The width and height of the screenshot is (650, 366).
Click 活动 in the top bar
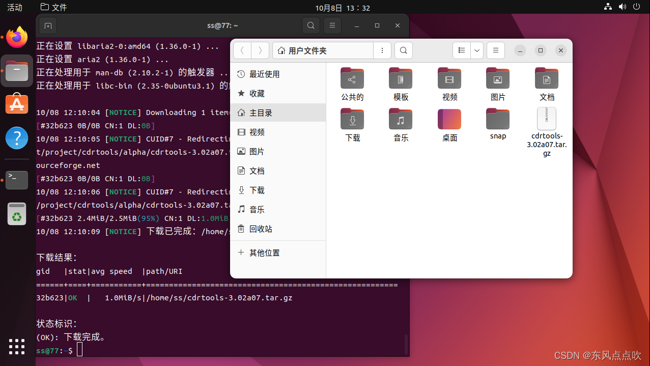(x=14, y=8)
